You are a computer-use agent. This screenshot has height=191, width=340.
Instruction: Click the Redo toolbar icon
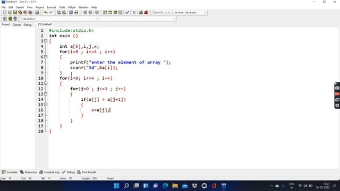click(51, 13)
